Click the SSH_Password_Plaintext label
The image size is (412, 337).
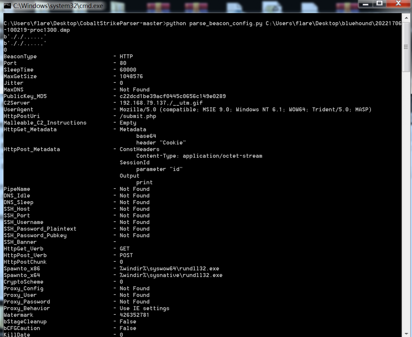40,229
